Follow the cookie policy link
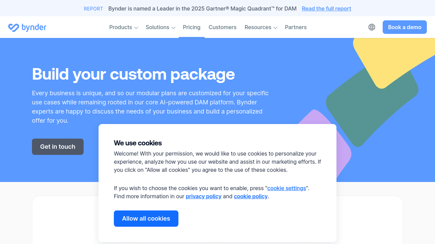The image size is (435, 244). [x=251, y=196]
